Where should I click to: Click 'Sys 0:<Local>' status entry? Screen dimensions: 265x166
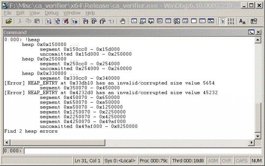[x=120, y=161]
